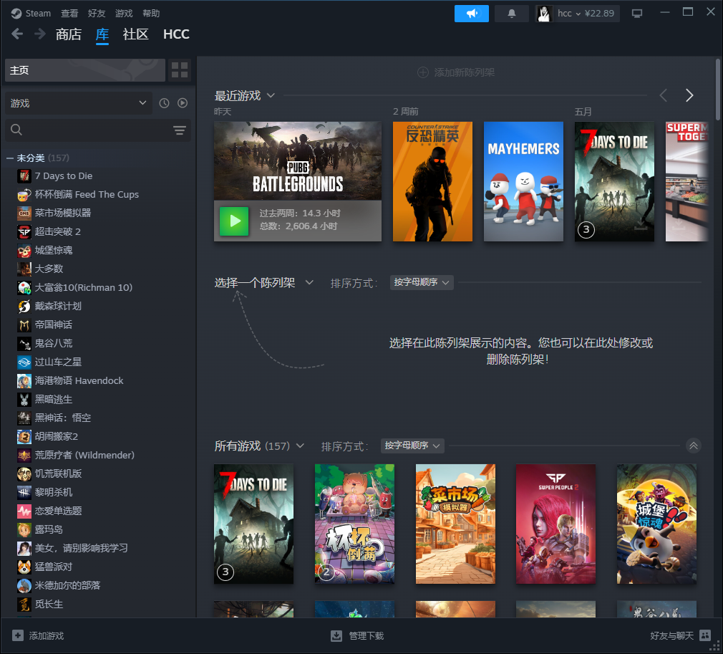Toggle the ready-to-play filter icon
The height and width of the screenshot is (654, 723).
183,103
